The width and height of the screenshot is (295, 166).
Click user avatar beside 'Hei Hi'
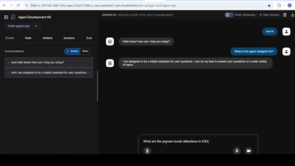click(286, 32)
